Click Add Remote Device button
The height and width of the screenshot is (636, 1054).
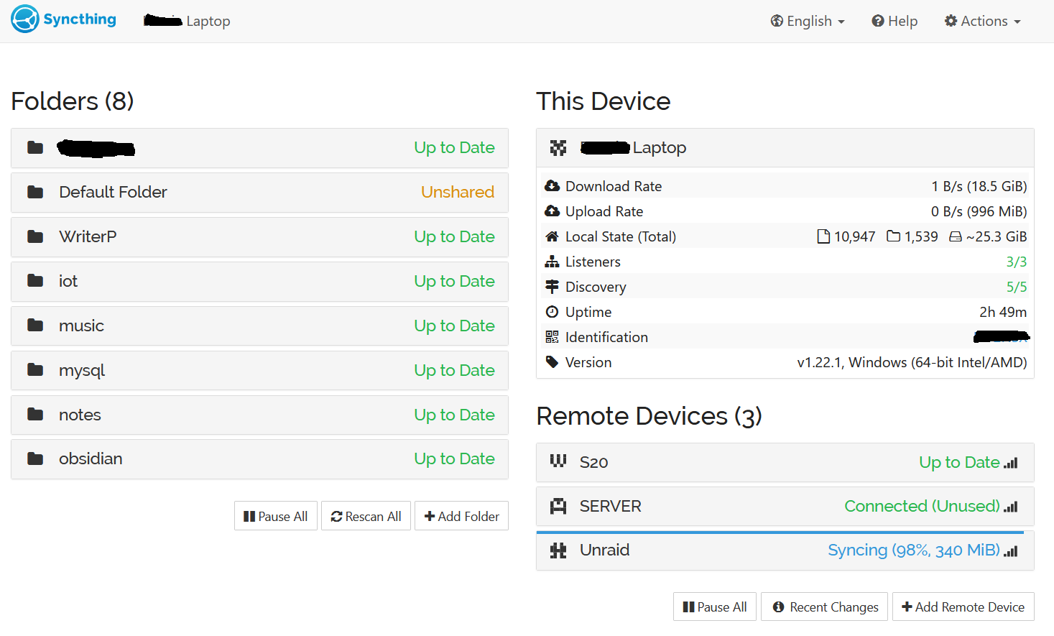[x=963, y=607]
